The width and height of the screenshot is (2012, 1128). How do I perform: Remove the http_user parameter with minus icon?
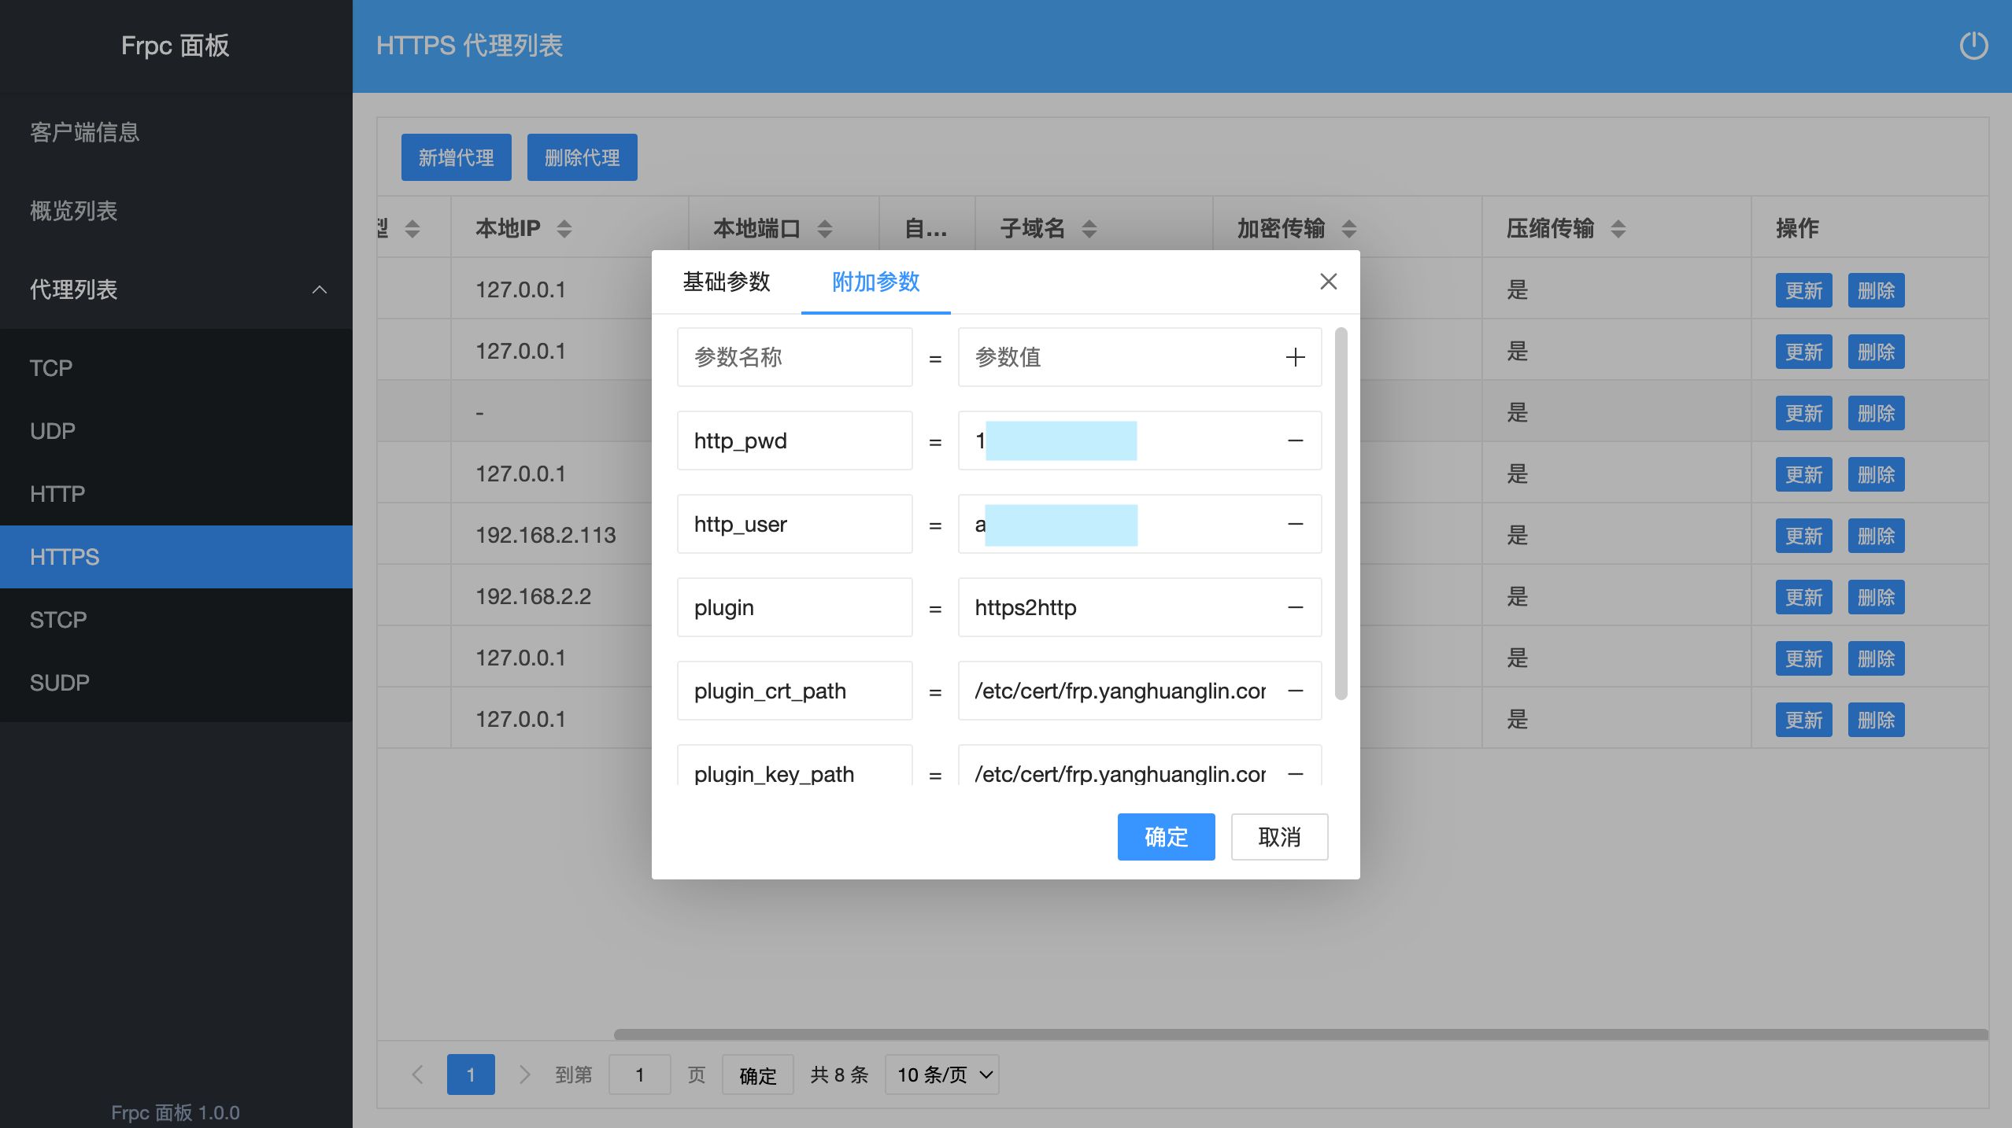point(1295,524)
